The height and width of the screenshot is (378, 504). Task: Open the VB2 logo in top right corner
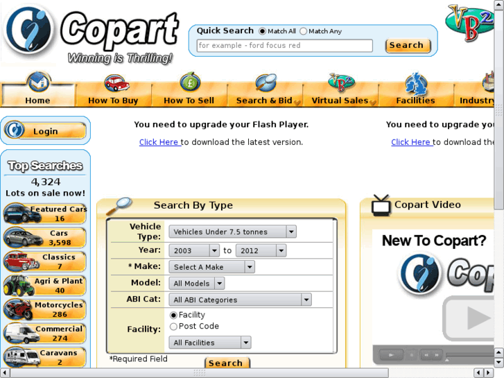click(469, 22)
